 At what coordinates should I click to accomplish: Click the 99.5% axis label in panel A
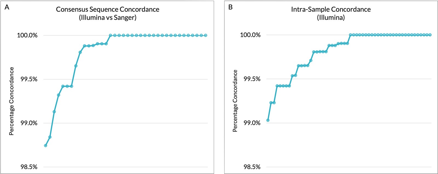click(x=29, y=79)
